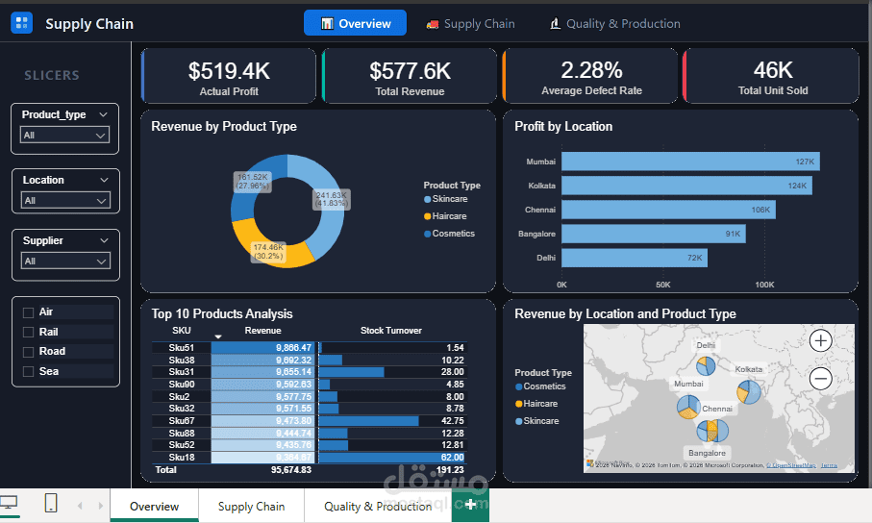
Task: Expand the Location slicer header chevron
Action: coord(104,180)
